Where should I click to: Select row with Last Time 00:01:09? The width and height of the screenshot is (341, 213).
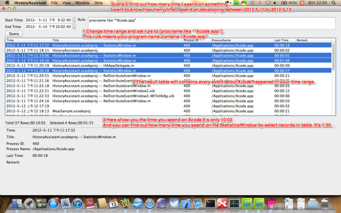[x=168, y=60]
